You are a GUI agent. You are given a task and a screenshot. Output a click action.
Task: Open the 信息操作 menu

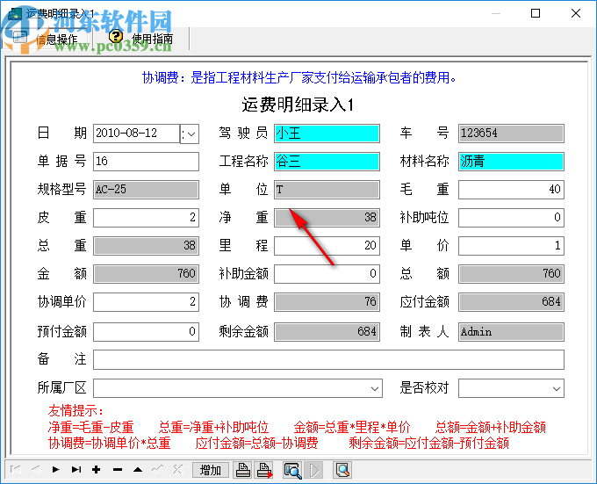46,39
